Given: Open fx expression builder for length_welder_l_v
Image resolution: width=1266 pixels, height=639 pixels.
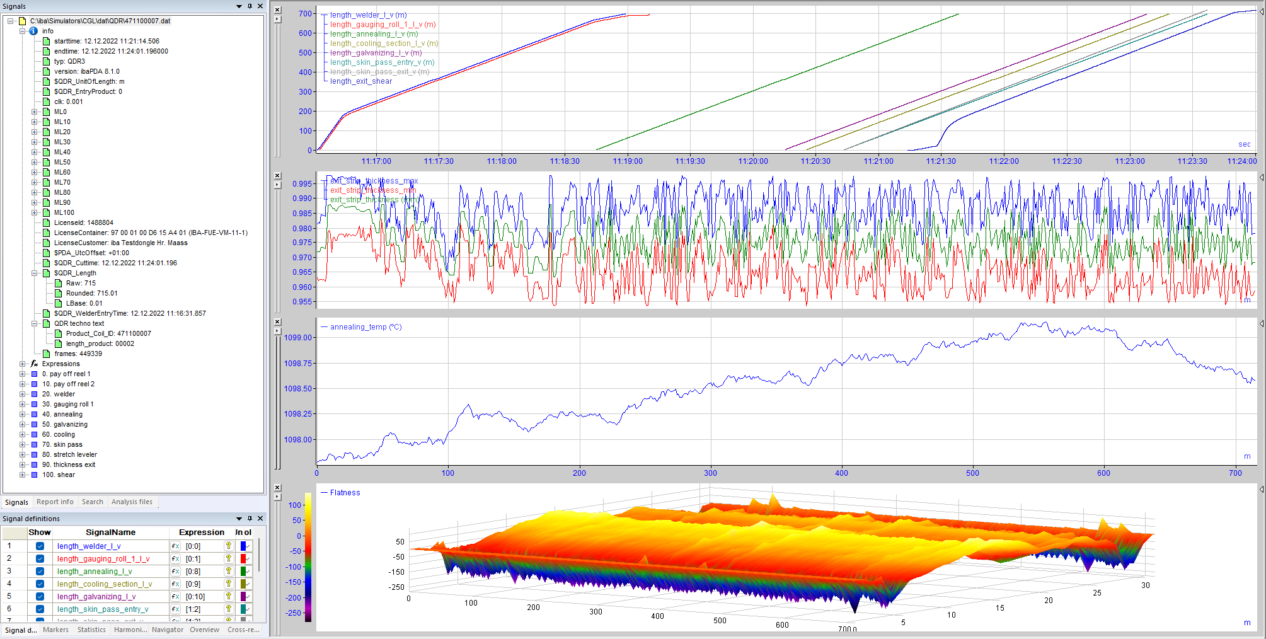Looking at the screenshot, I should pyautogui.click(x=176, y=546).
